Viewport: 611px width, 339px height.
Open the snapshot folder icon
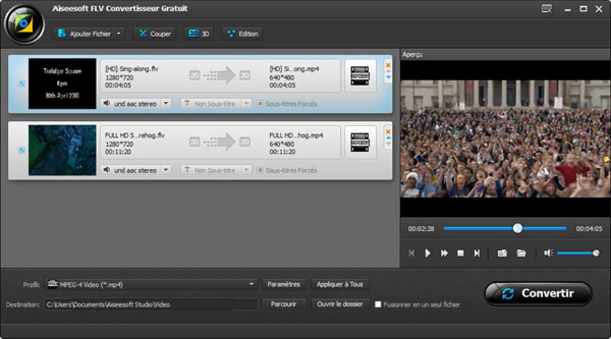521,253
